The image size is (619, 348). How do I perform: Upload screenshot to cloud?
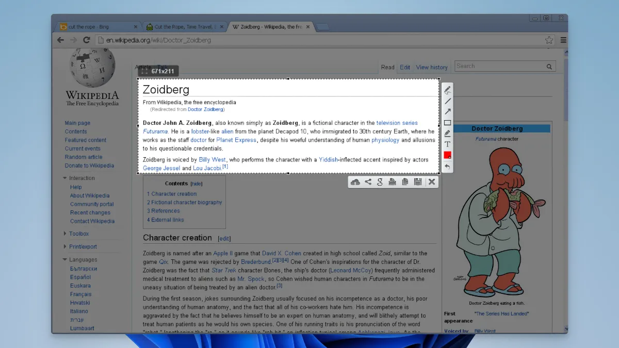pos(355,182)
